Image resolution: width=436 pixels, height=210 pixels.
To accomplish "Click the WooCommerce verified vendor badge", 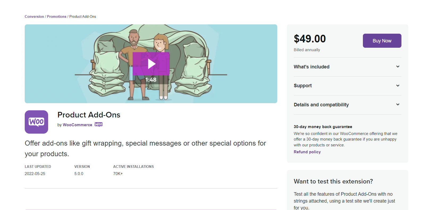I will pyautogui.click(x=98, y=124).
